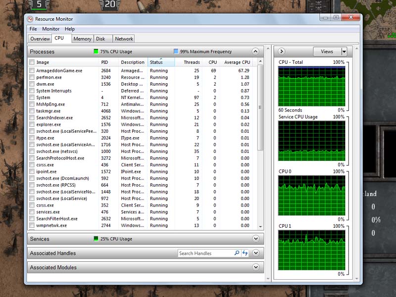
Task: Check the taskmgr.exe process checkbox
Action: click(x=32, y=111)
